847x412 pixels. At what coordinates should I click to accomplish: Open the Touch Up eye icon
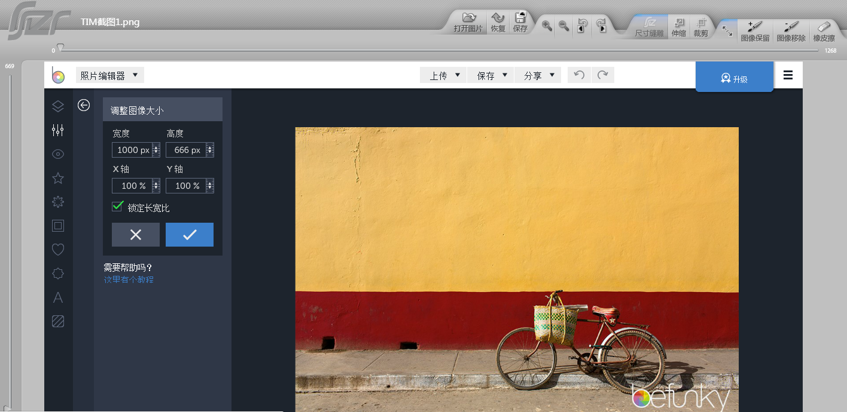[x=58, y=154]
